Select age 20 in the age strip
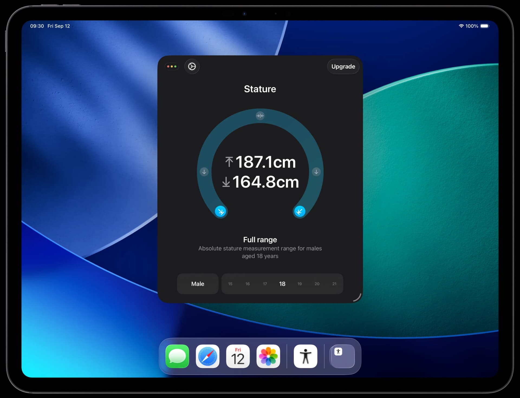 pos(317,284)
